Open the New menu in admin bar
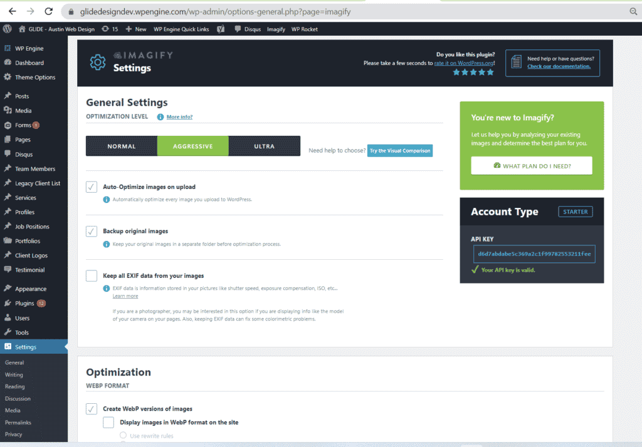 pos(136,29)
